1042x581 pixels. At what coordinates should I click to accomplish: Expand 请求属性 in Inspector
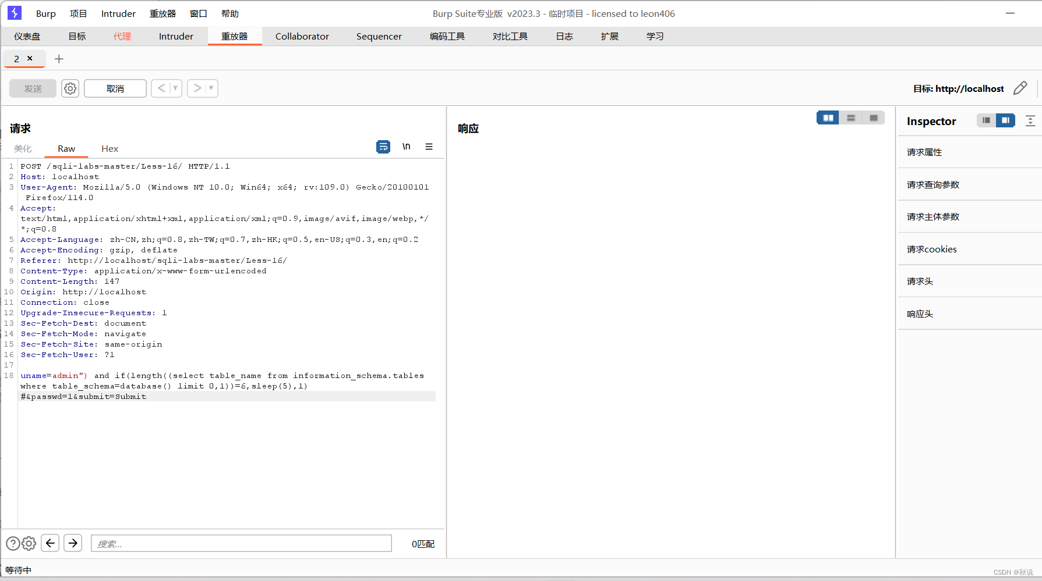point(969,152)
